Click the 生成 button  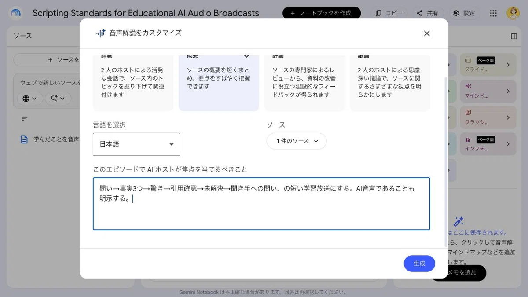(x=419, y=264)
